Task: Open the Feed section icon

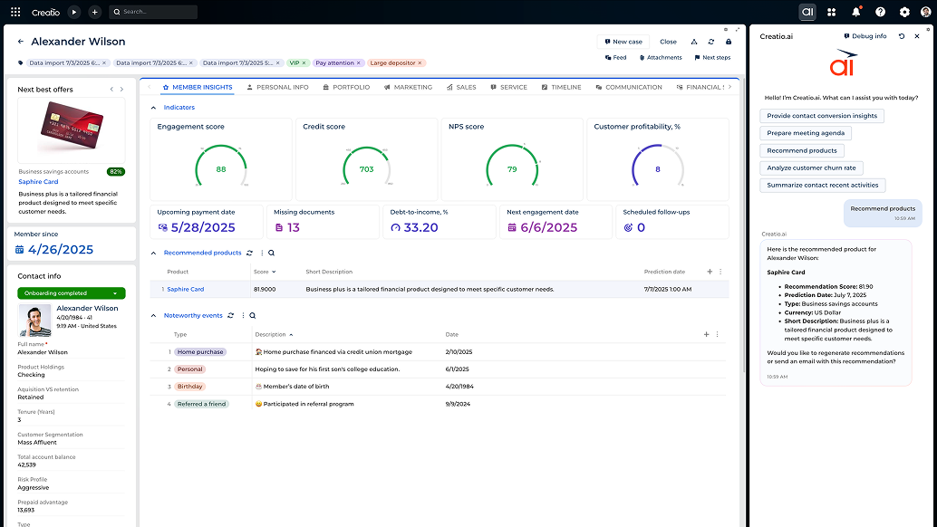Action: [608, 57]
